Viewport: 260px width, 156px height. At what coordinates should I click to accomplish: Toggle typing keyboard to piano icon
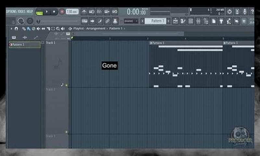click(84, 21)
